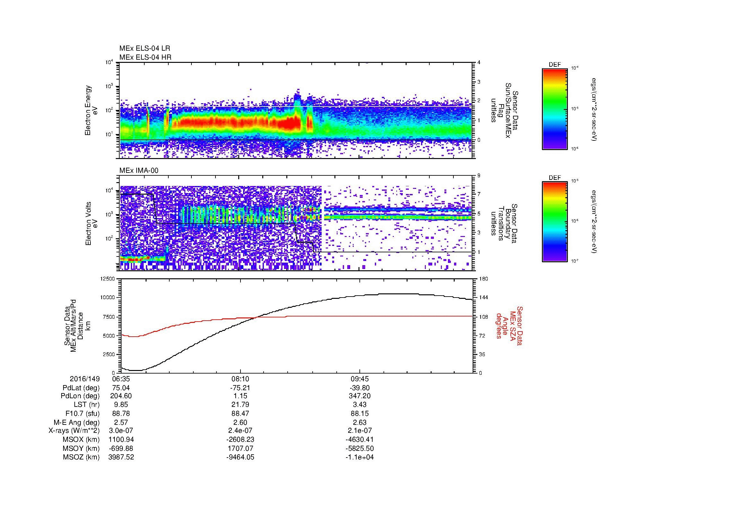
Task: Click the '12500' altitude axis tick
Action: 108,279
